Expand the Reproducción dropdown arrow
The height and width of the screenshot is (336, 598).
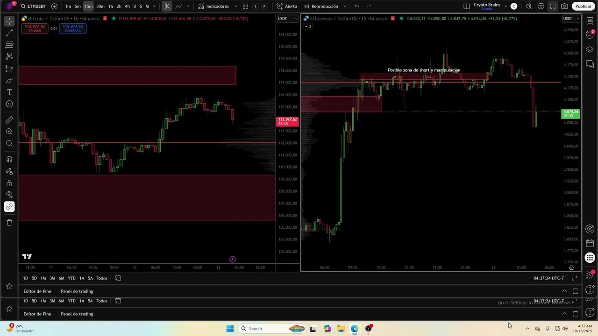345,6
